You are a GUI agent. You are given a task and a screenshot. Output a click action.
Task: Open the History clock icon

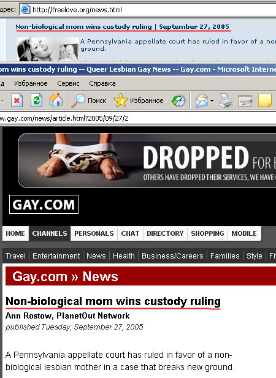[x=178, y=100]
